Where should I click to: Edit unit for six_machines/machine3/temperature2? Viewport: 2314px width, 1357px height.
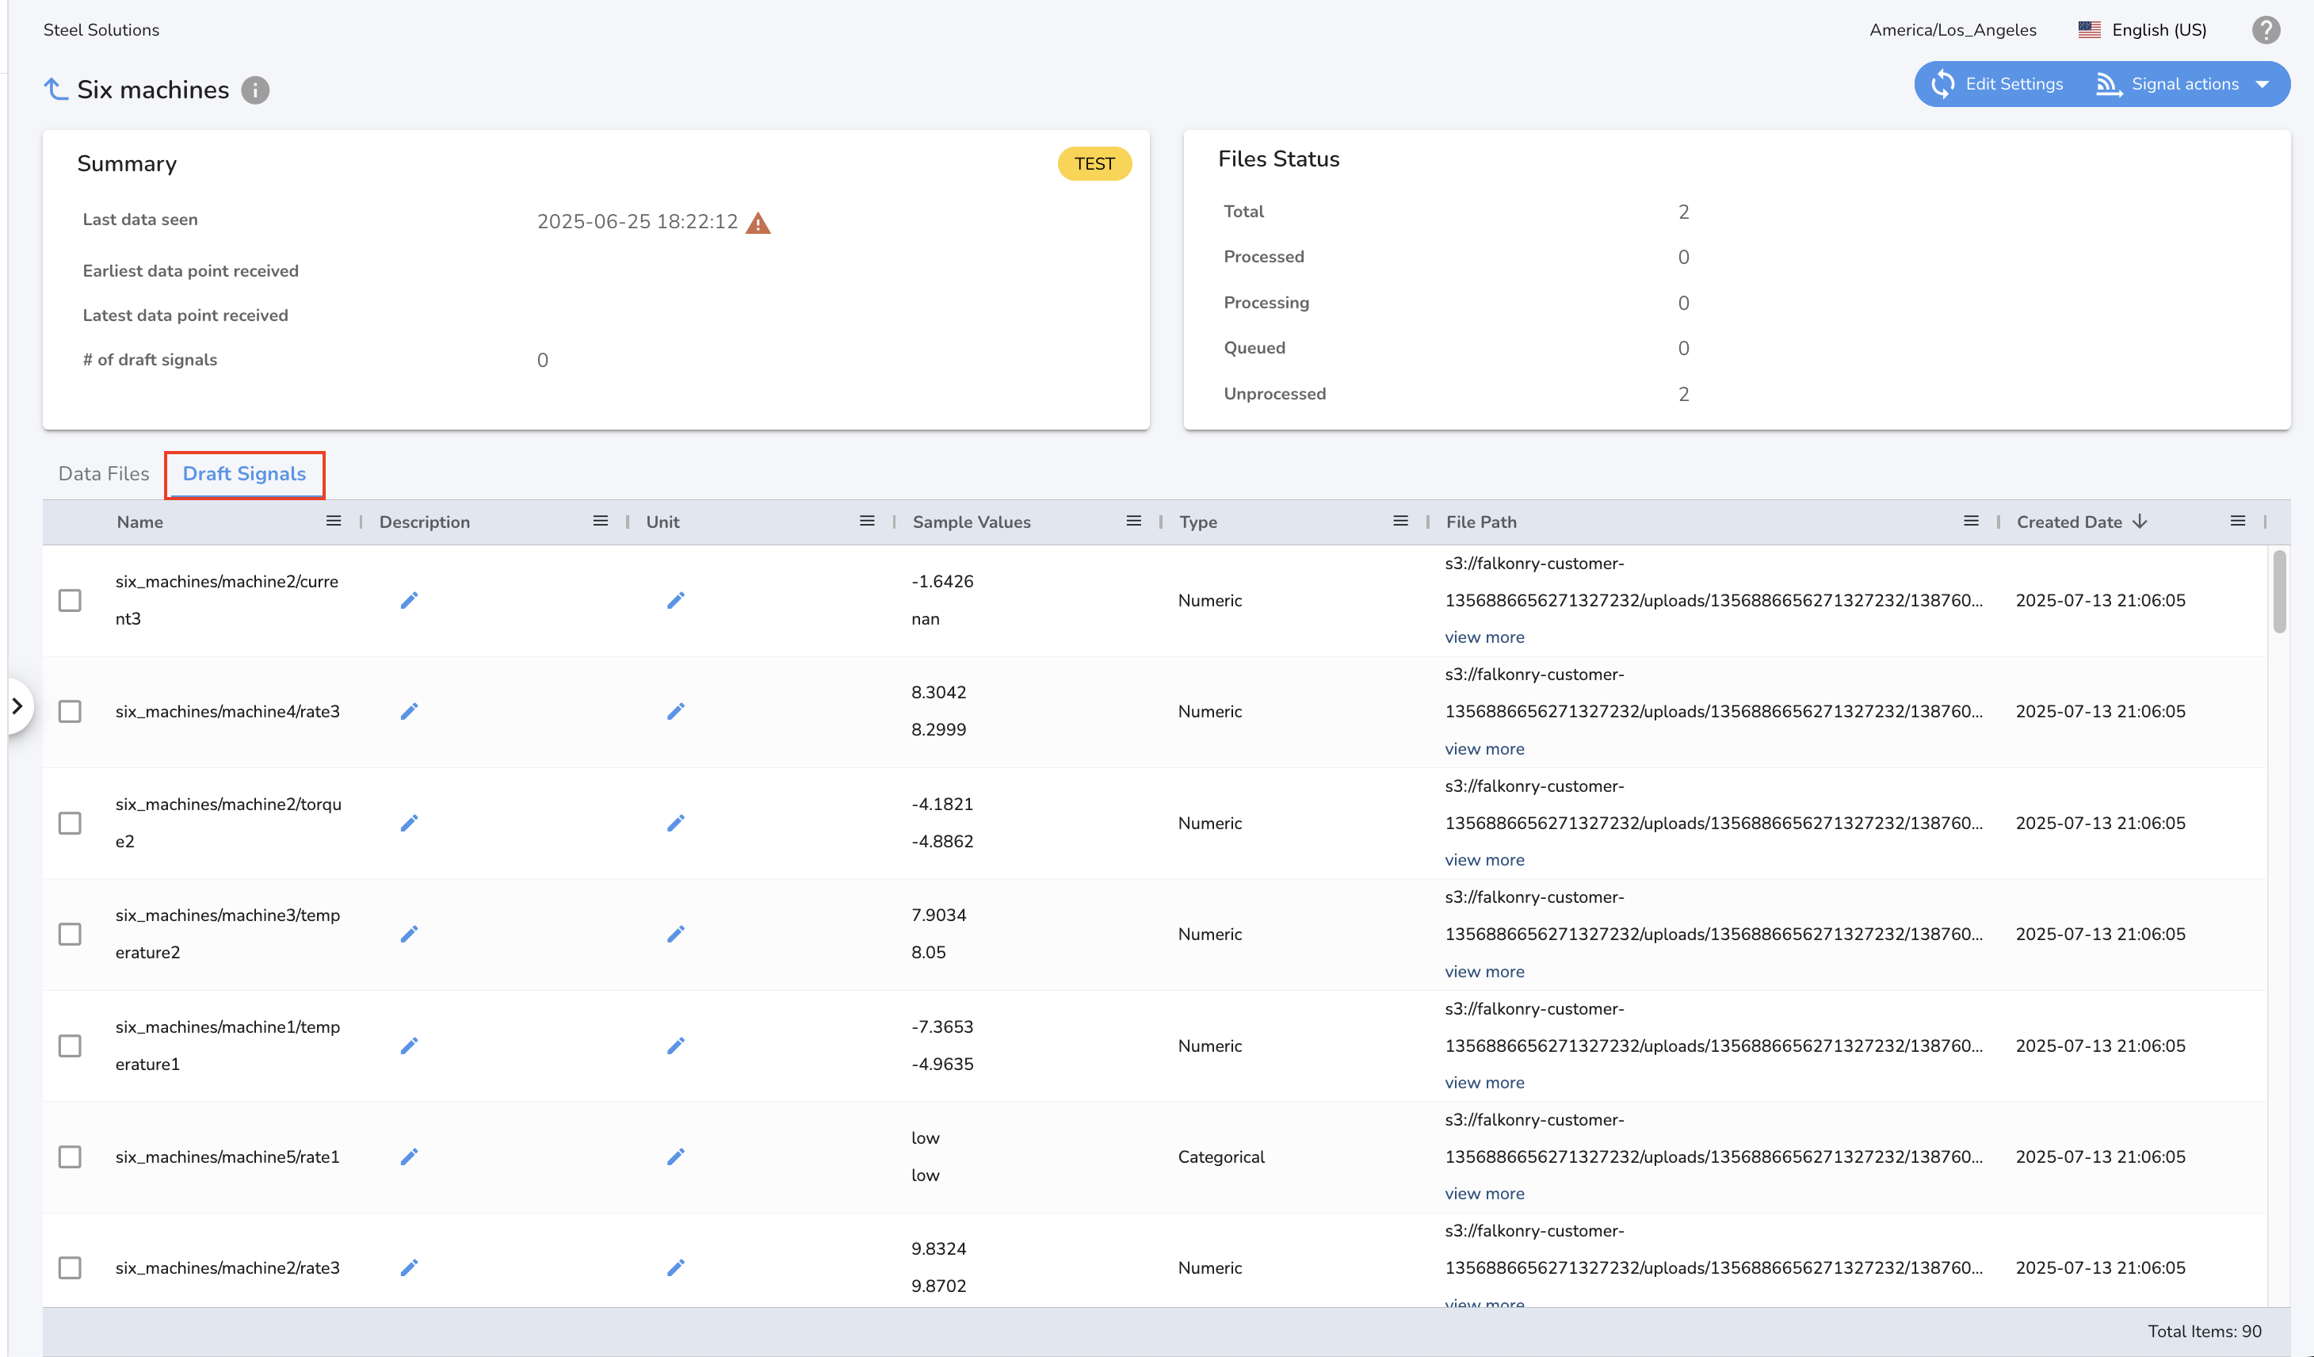(x=676, y=934)
